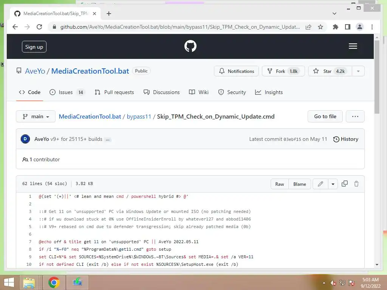This screenshot has width=387, height=290.
Task: Open the Pull requests tab
Action: click(x=114, y=92)
